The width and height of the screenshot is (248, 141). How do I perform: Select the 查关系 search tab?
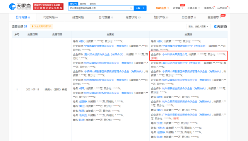point(93,4)
